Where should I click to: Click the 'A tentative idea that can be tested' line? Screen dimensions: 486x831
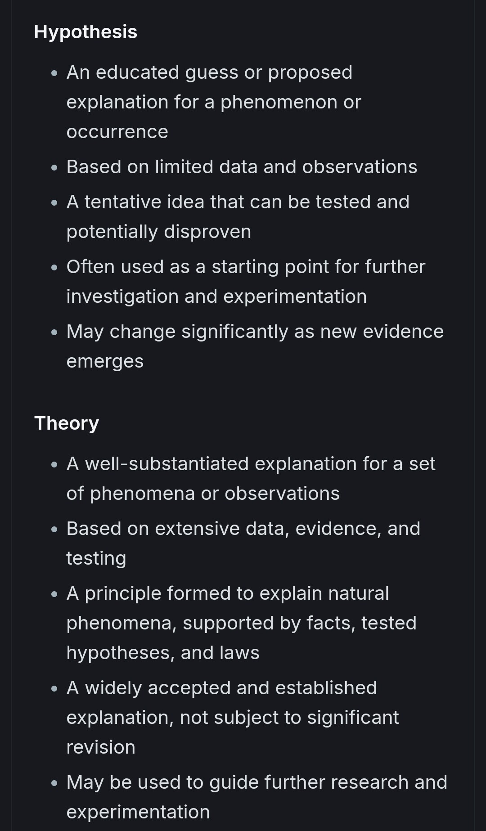(238, 202)
